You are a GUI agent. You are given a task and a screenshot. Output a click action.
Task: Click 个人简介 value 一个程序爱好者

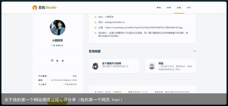(x=70, y=84)
